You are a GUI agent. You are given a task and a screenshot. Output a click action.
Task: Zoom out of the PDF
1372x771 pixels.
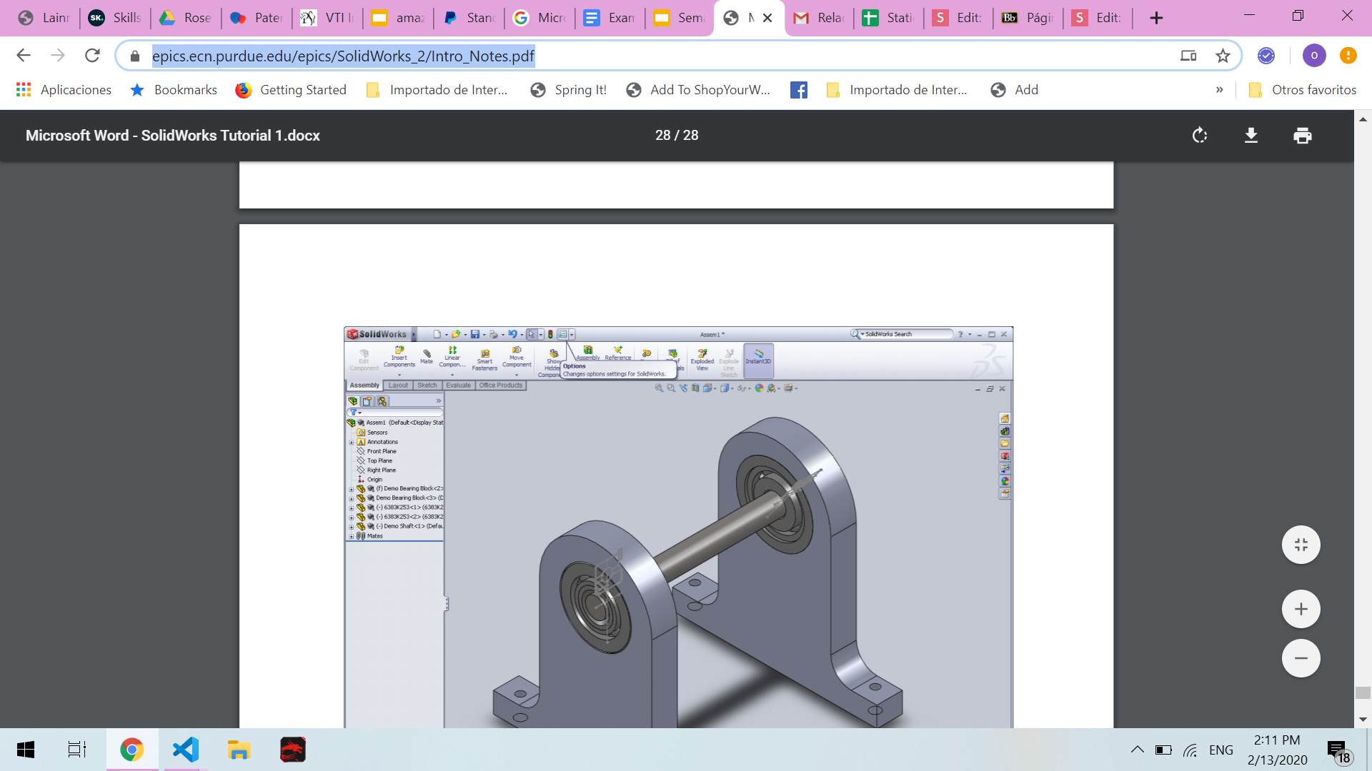click(x=1301, y=658)
